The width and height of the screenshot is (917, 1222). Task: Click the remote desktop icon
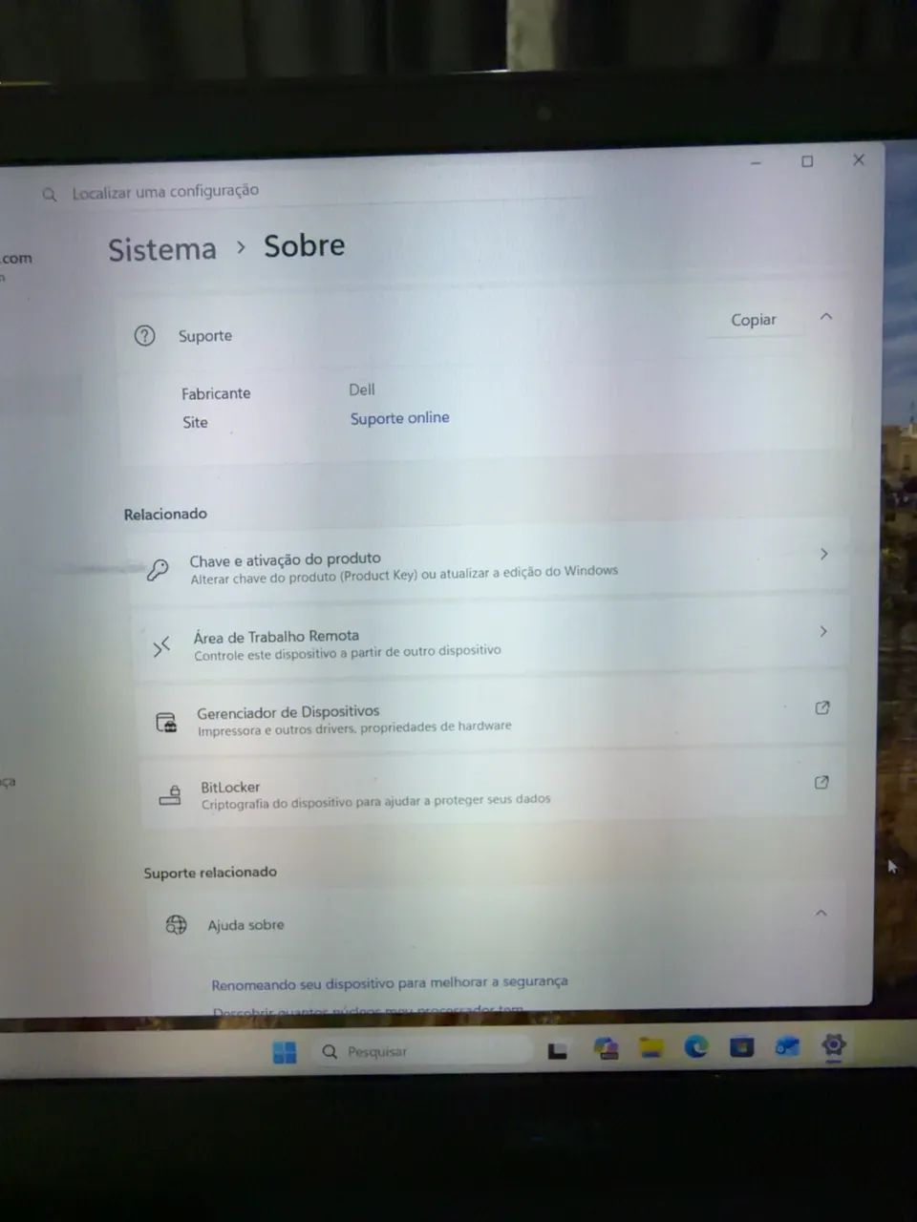pos(161,646)
